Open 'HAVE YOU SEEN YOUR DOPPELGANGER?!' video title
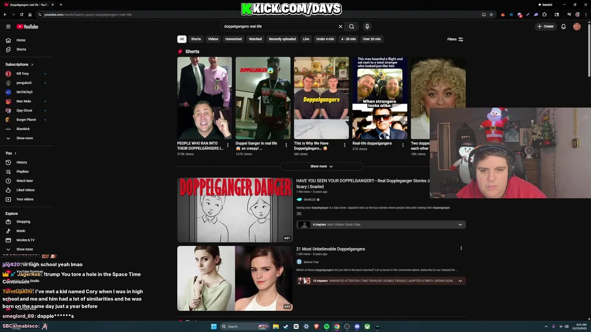The width and height of the screenshot is (591, 332). [x=363, y=184]
